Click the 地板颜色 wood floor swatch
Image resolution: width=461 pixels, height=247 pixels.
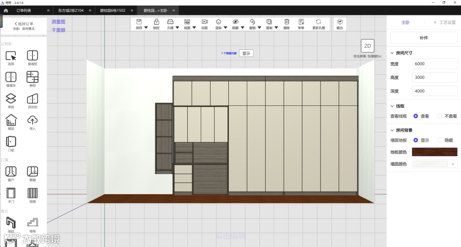click(x=435, y=152)
